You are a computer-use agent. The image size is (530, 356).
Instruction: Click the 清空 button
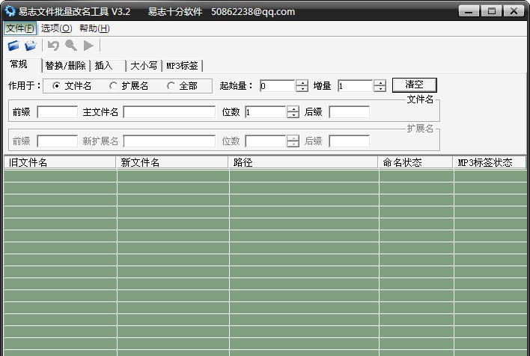415,85
